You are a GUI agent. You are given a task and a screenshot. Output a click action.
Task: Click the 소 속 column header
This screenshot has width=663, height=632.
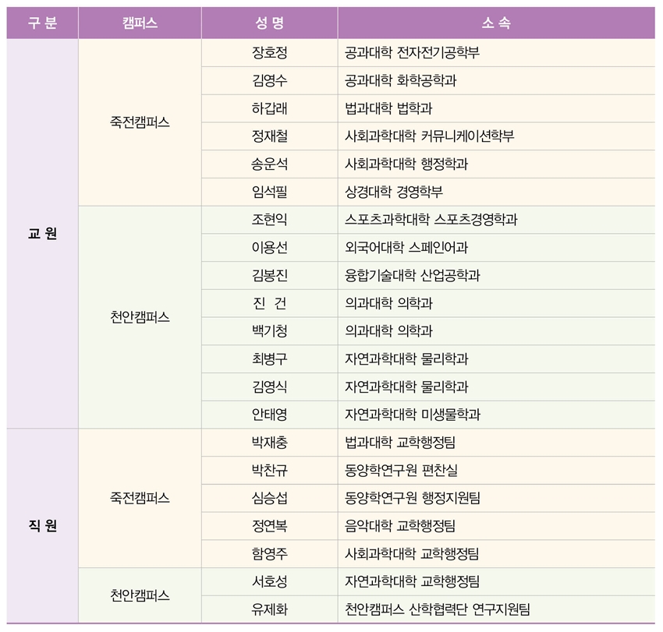[x=496, y=23]
